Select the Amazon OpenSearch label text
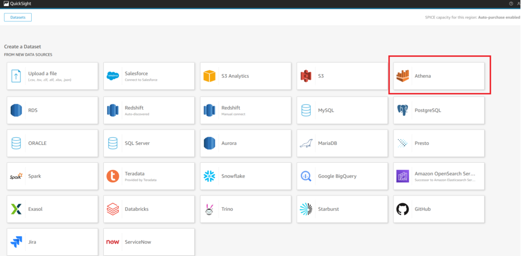Image resolution: width=524 pixels, height=256 pixels. pyautogui.click(x=445, y=174)
